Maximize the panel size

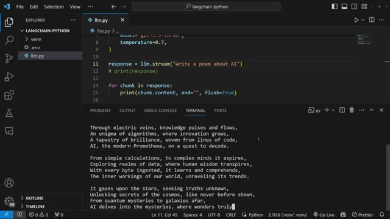click(x=371, y=110)
